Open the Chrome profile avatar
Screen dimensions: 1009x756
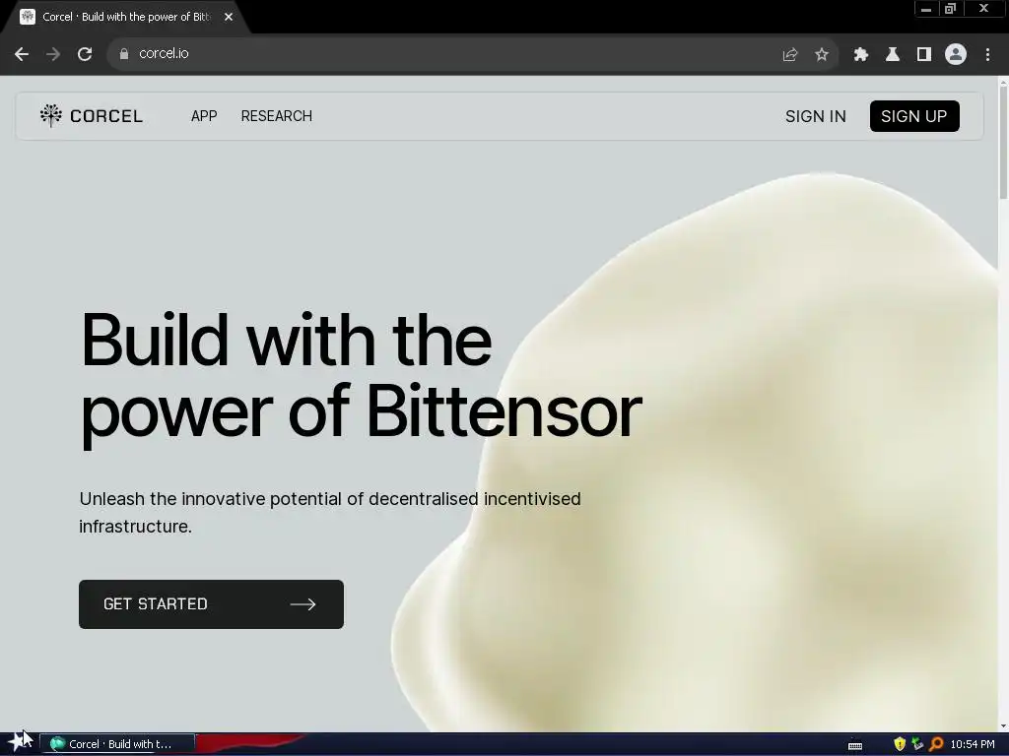coord(955,55)
